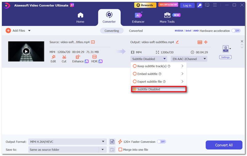The width and height of the screenshot is (247, 156).
Task: Click help icon beside Embed subtitle
Action: tap(160, 74)
